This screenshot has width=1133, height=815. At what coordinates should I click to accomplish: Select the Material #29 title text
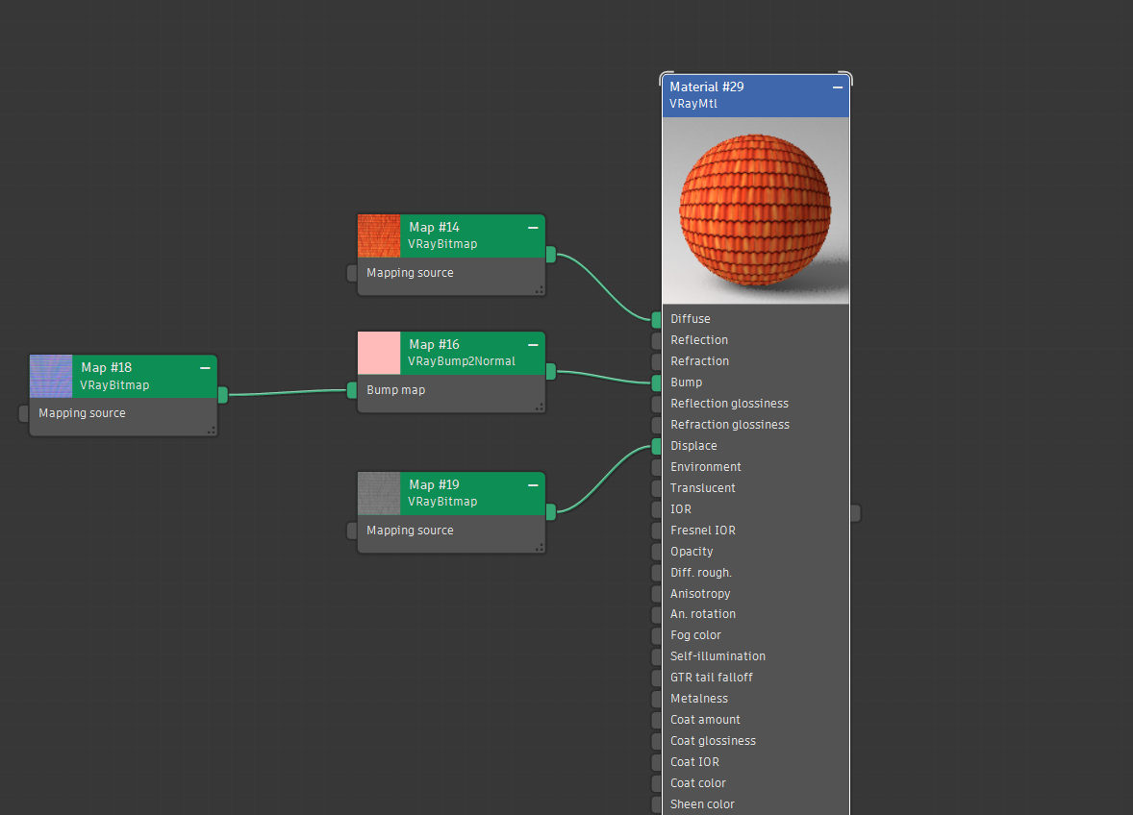coord(707,86)
